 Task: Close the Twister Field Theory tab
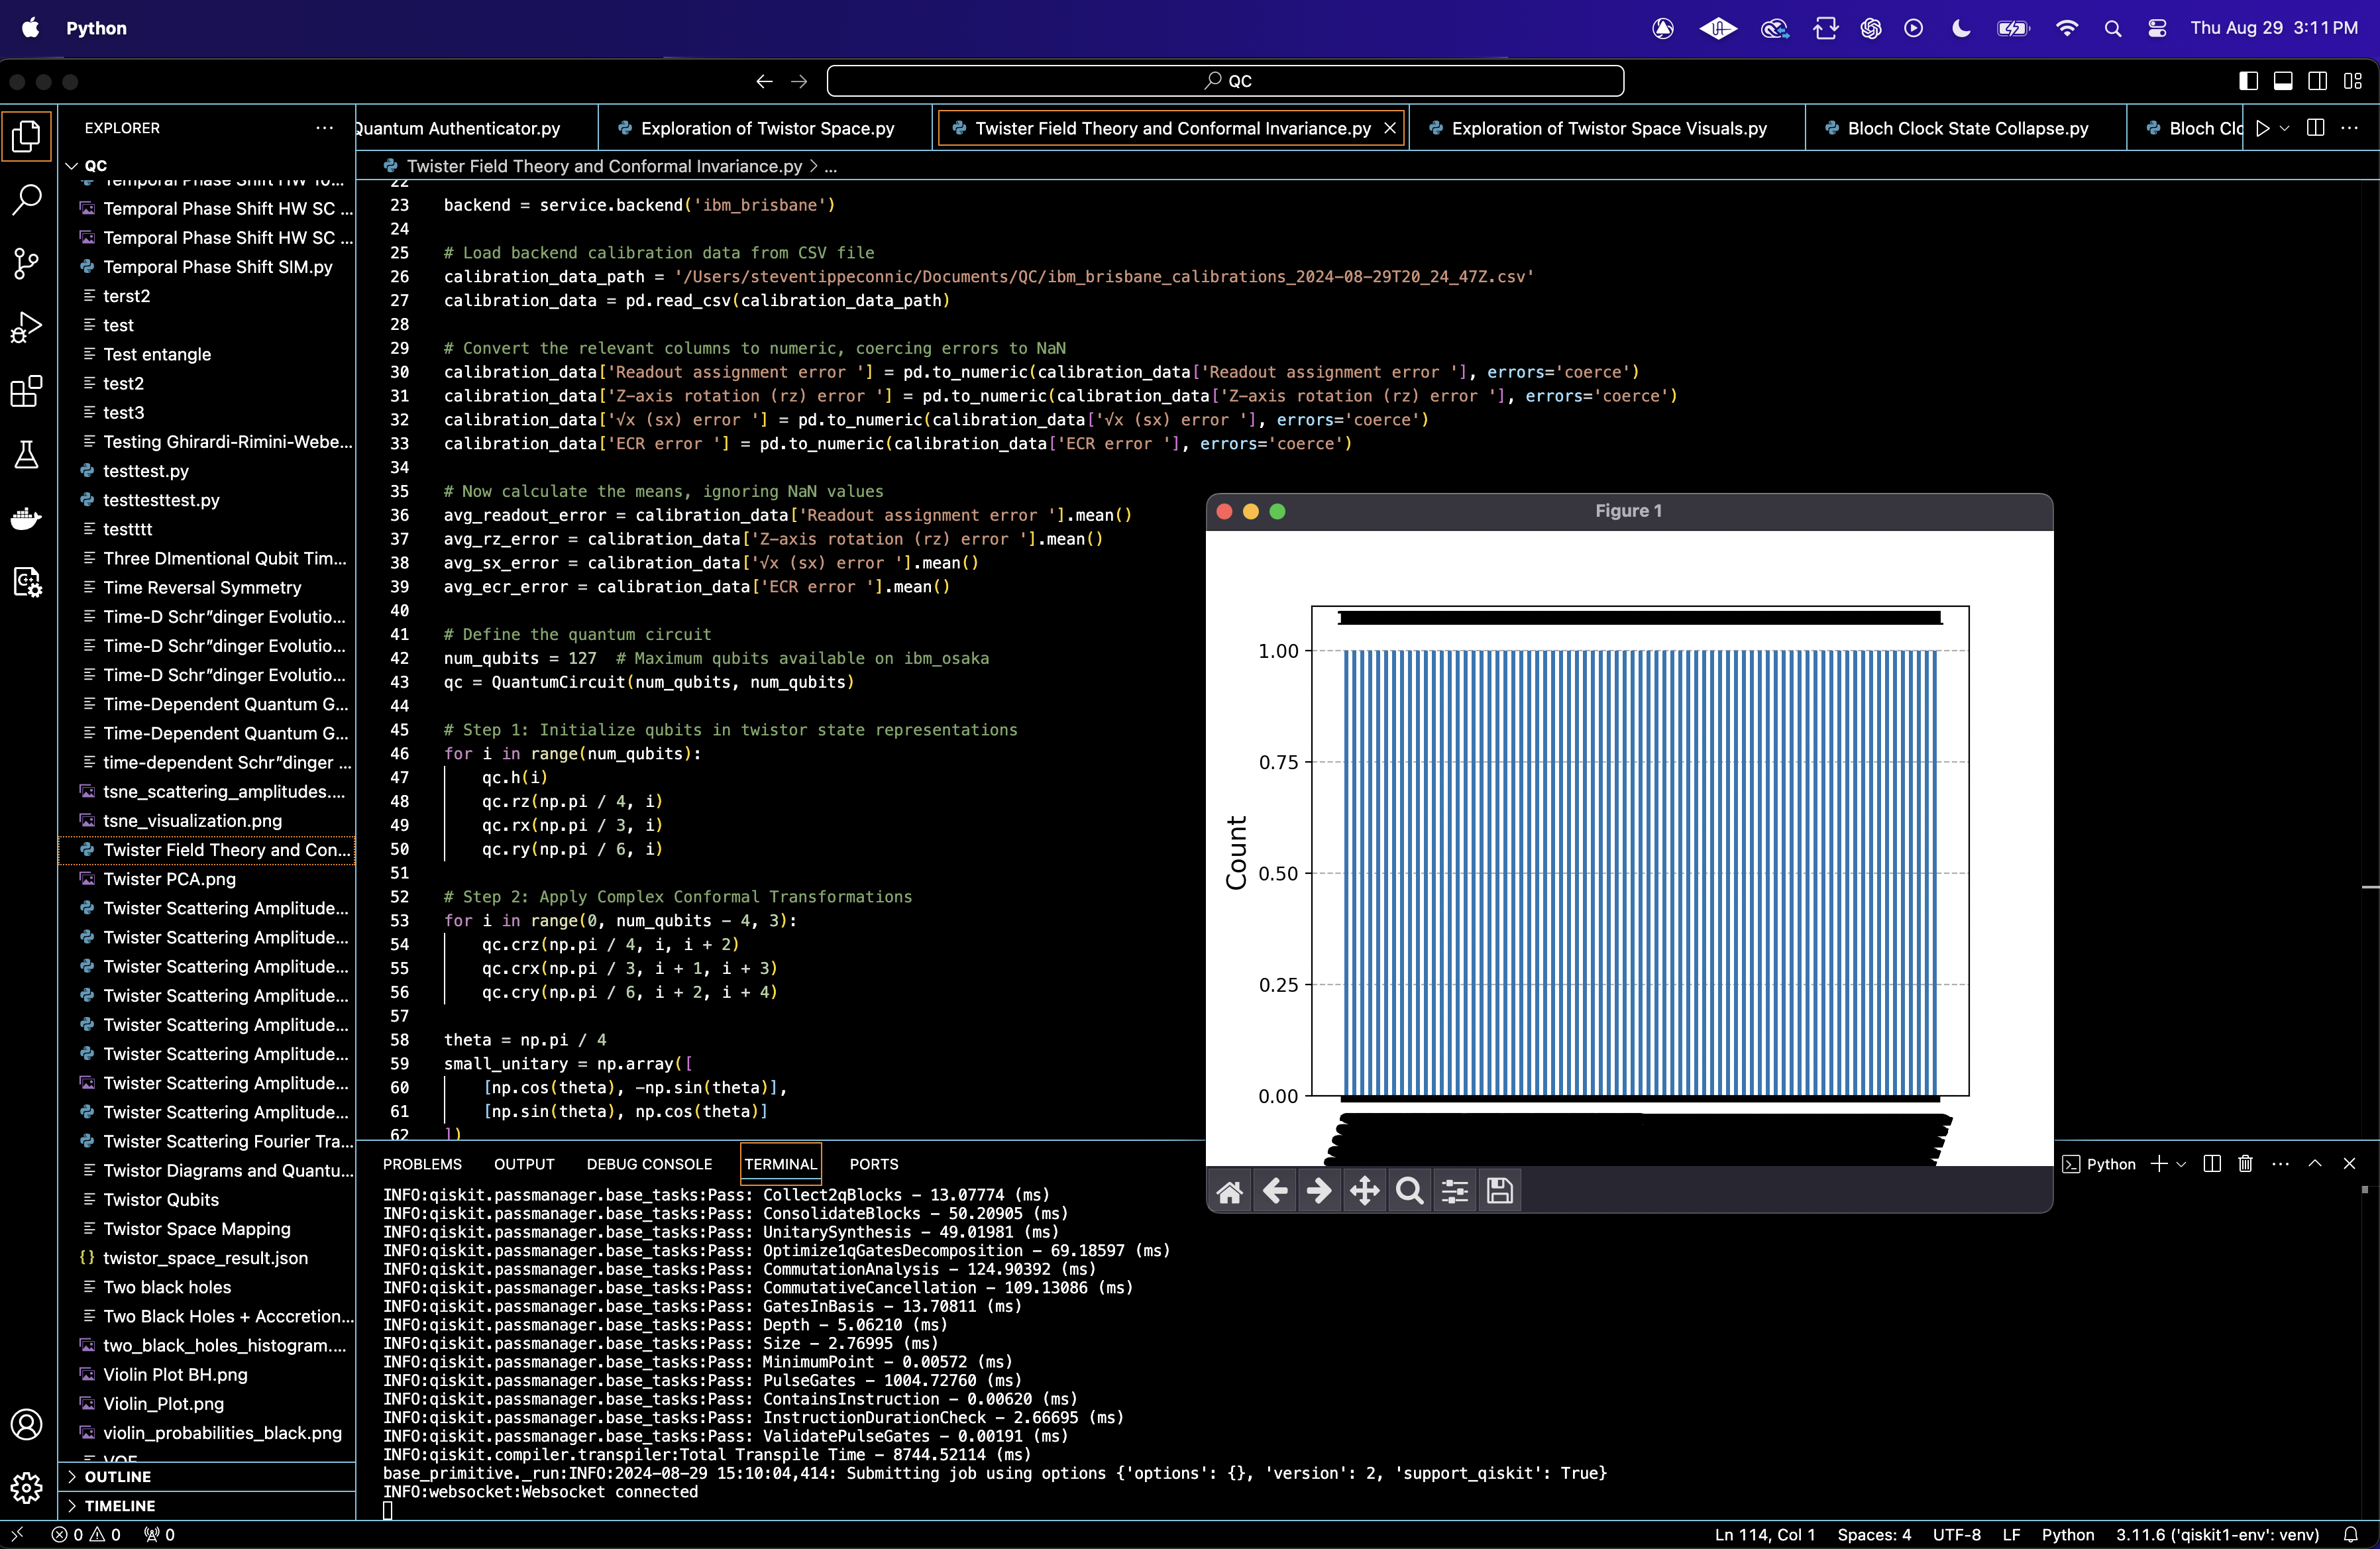1390,129
